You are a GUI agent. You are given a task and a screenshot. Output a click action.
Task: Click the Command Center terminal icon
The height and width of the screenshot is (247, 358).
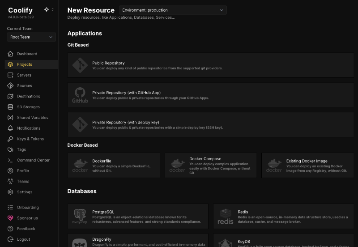click(10, 160)
